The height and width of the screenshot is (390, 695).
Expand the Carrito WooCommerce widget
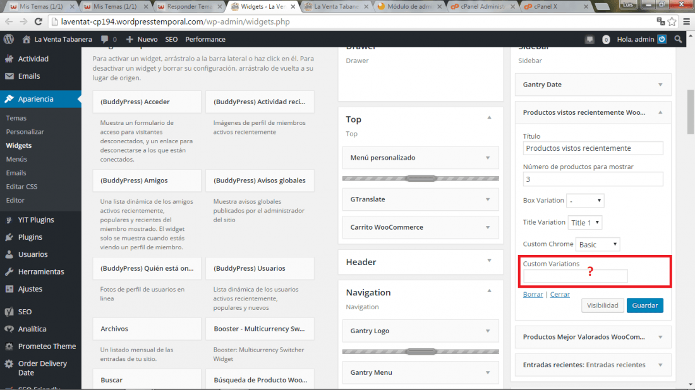(x=488, y=227)
